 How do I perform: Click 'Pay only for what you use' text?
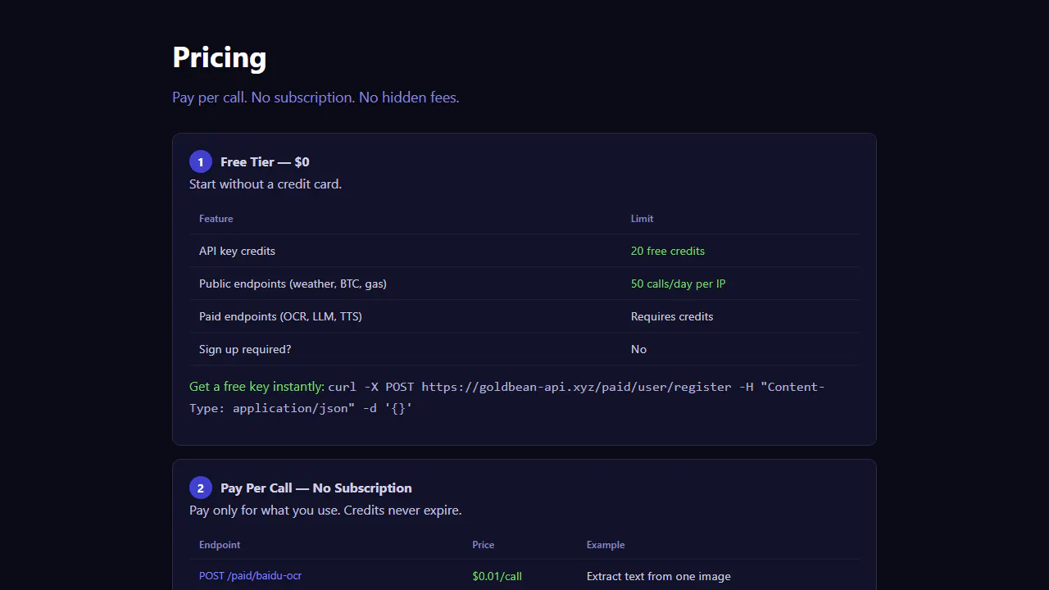click(325, 511)
